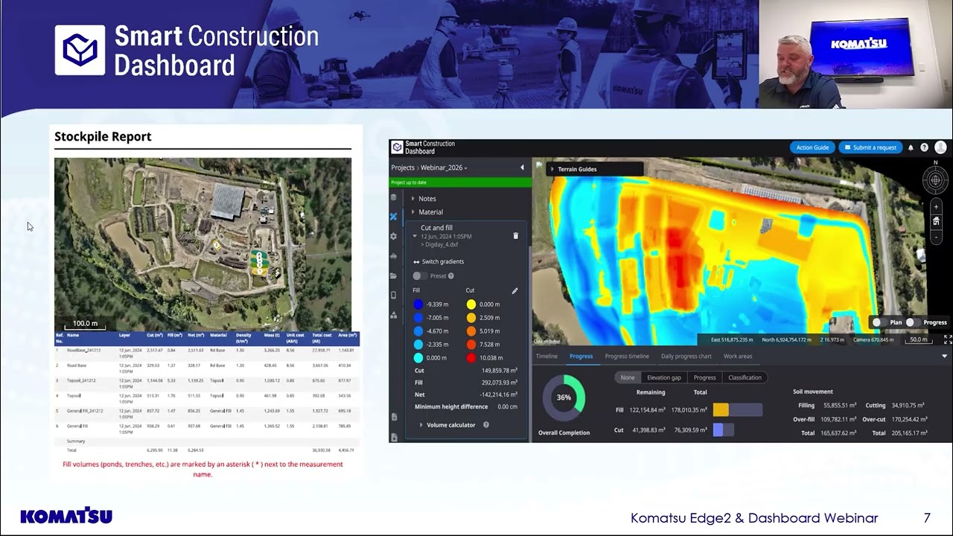
Task: Click the 10.038 m red cut swatch
Action: [x=471, y=358]
